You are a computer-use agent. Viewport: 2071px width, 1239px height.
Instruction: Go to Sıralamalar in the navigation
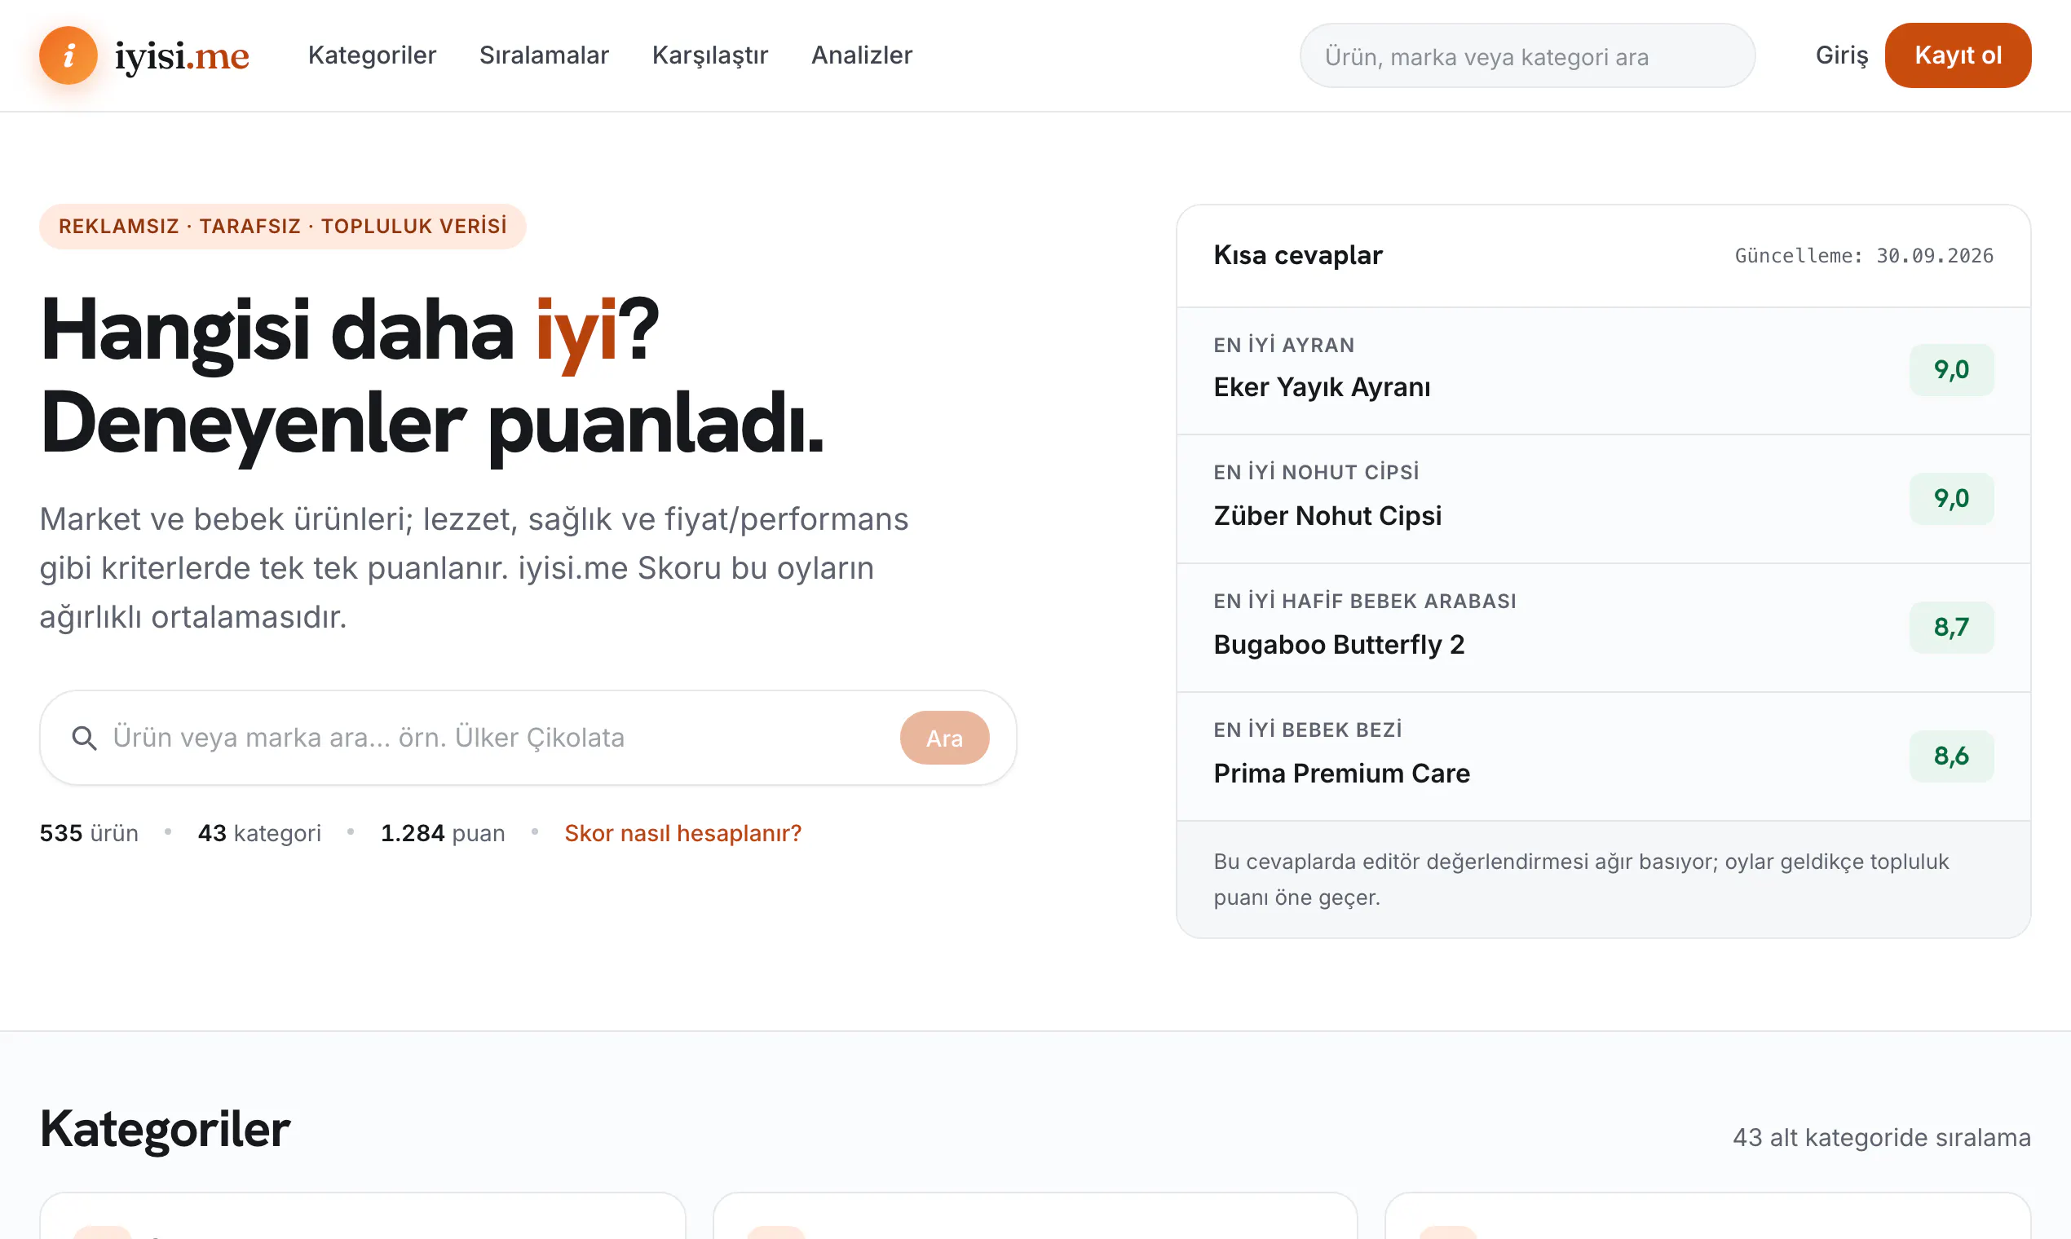click(544, 55)
